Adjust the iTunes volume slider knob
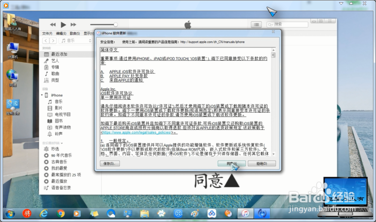 coord(115,24)
